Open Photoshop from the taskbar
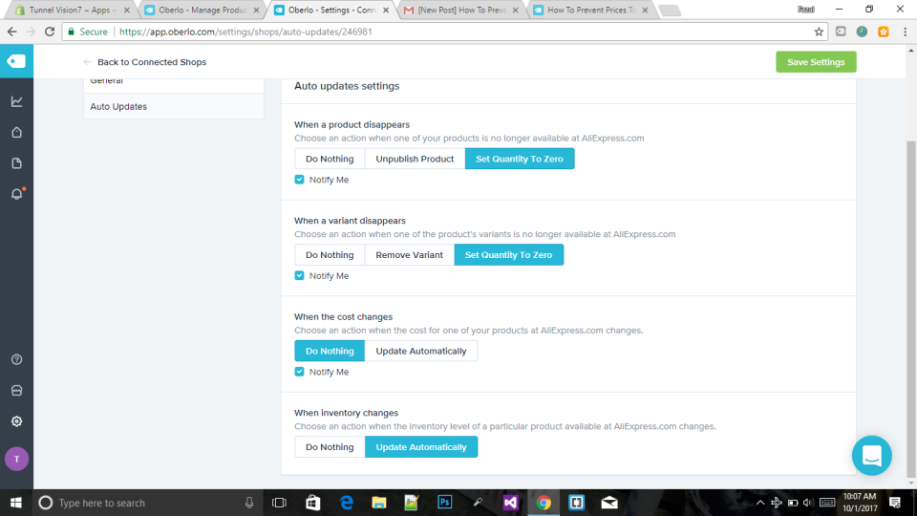The image size is (917, 516). click(444, 503)
